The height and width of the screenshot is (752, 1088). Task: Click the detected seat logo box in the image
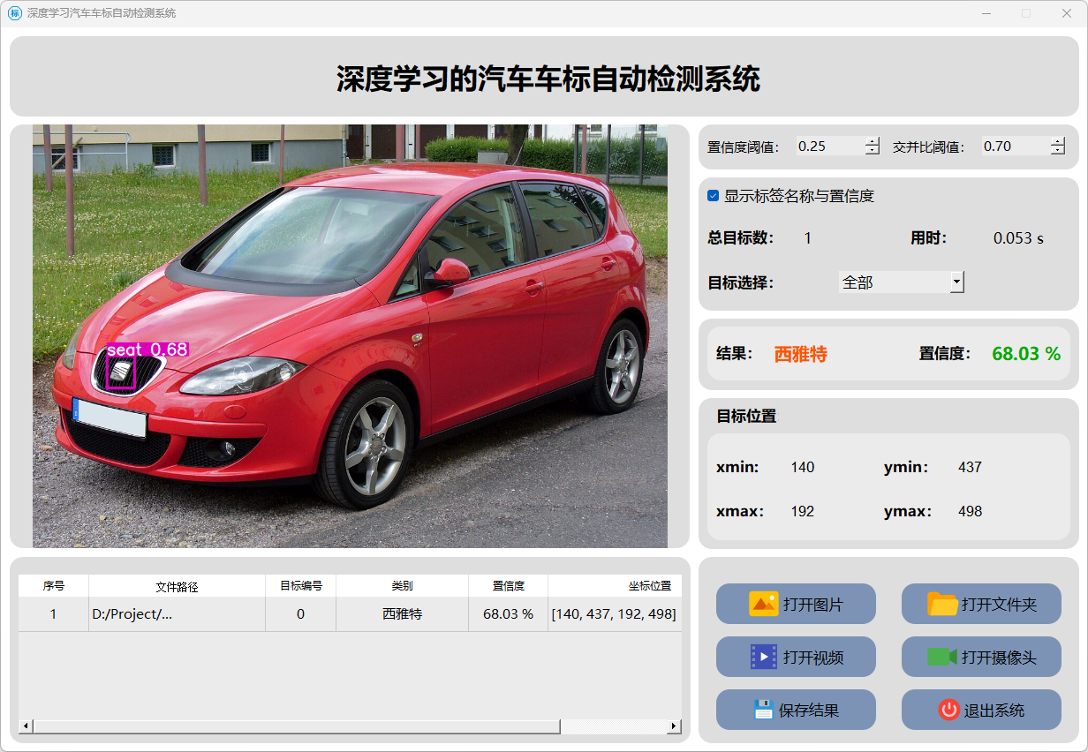(x=120, y=373)
